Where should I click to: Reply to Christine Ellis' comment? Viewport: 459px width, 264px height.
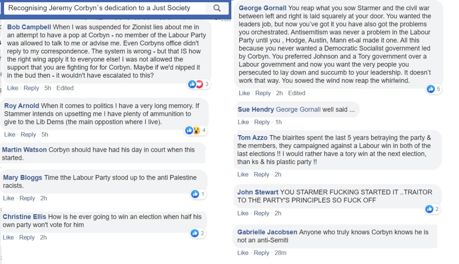pos(27,237)
